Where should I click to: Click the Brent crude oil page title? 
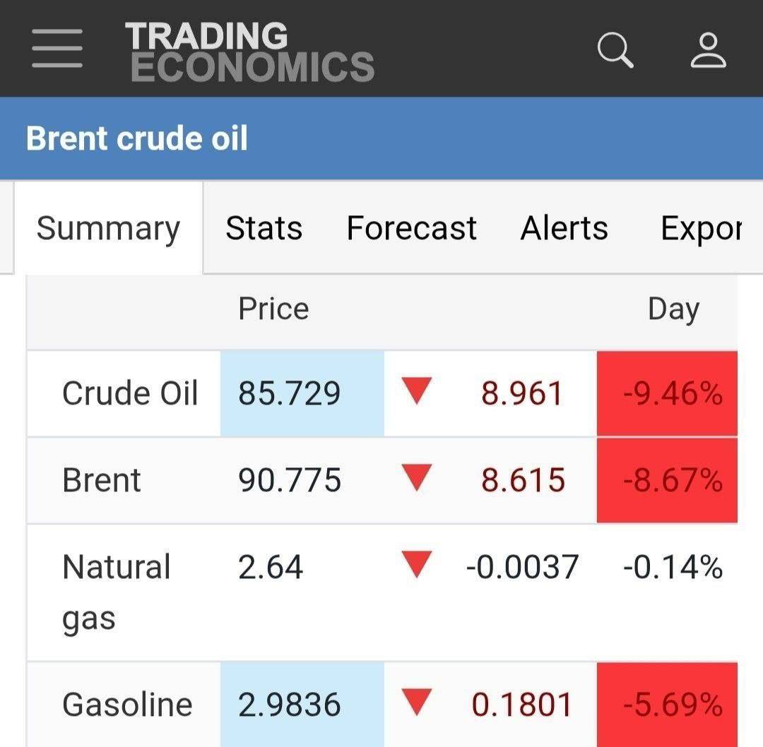137,138
